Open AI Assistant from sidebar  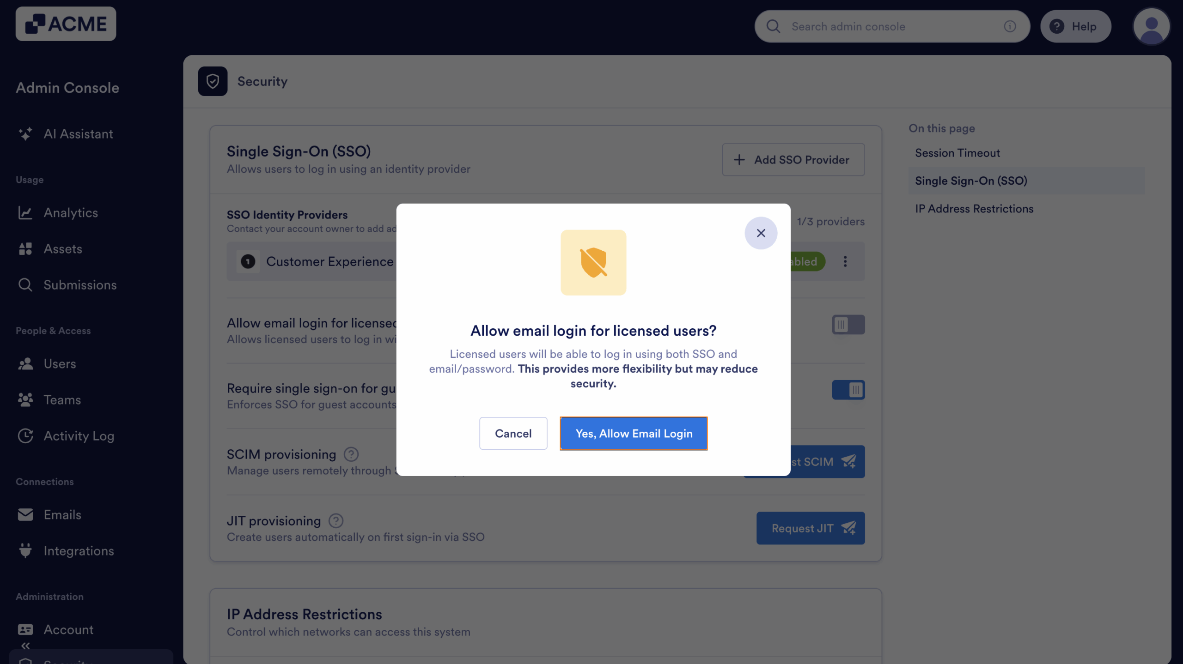tap(78, 134)
